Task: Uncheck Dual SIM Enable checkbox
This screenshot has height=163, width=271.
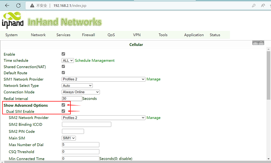Action: click(x=63, y=111)
